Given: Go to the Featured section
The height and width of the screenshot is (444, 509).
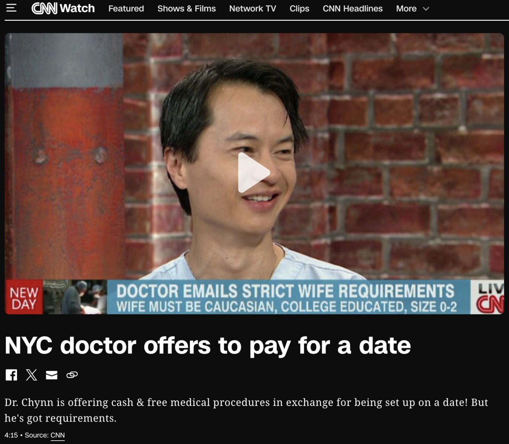Looking at the screenshot, I should coord(126,9).
